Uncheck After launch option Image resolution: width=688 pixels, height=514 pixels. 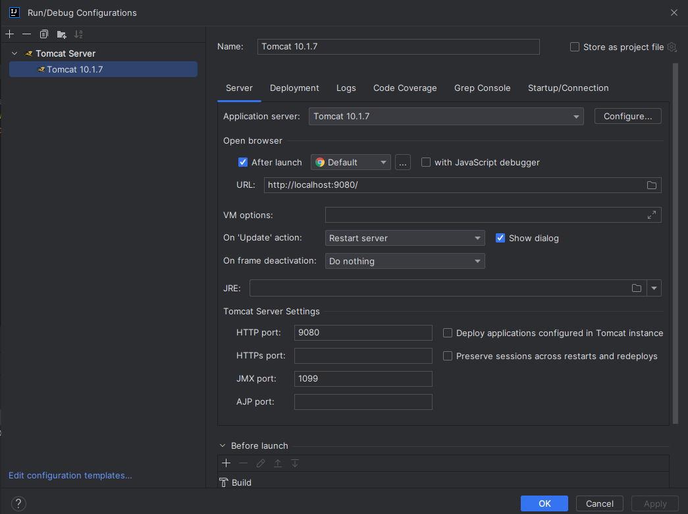click(243, 162)
